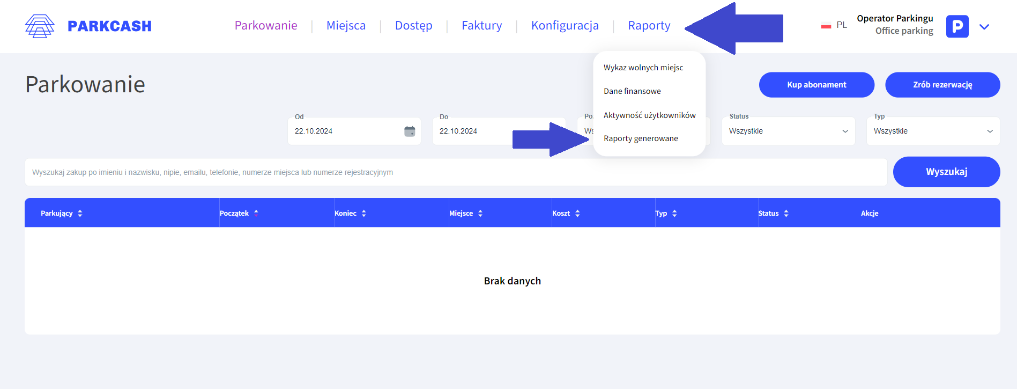Open Wykaz wolnych miejsc report

643,68
